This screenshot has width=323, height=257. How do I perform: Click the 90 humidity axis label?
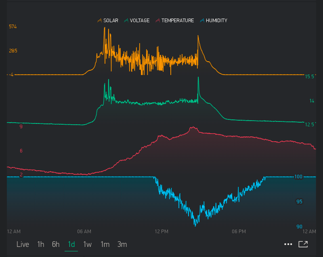[299, 227]
